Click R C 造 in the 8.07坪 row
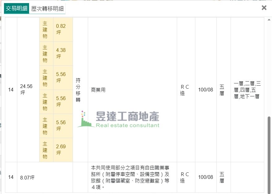Screen dimensions: 272x194 (185, 177)
